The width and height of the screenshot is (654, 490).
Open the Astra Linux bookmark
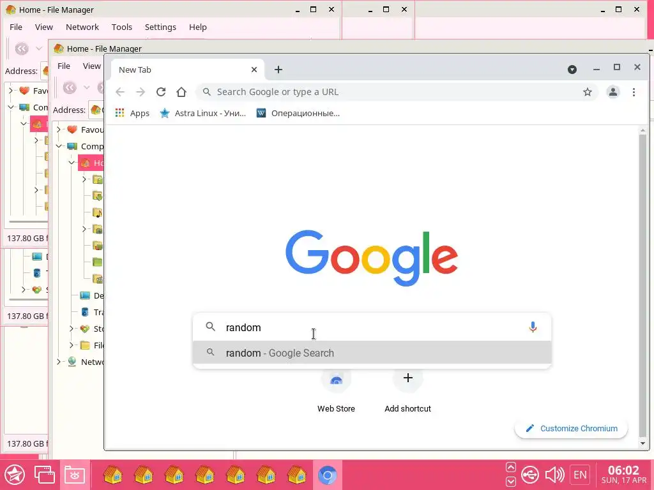pyautogui.click(x=203, y=113)
